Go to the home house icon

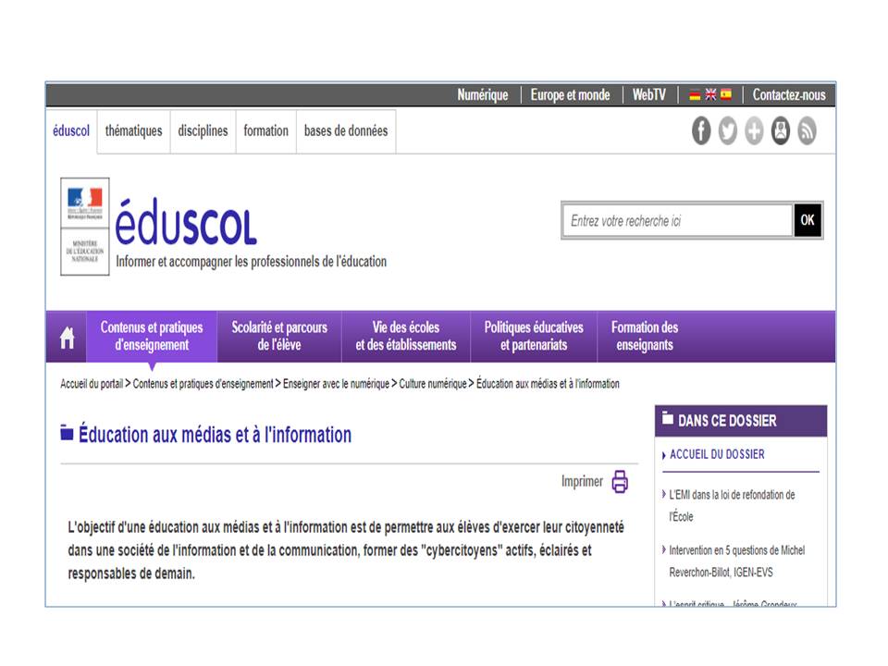click(67, 338)
